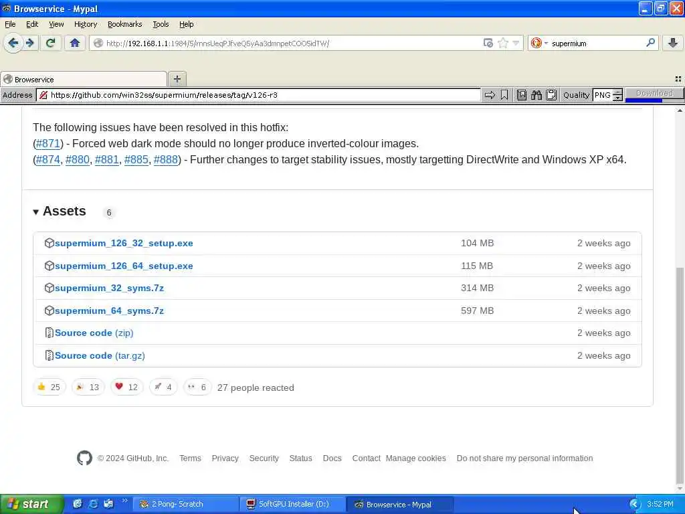Click Manage cookies in footer
The image size is (685, 514).
(x=415, y=458)
